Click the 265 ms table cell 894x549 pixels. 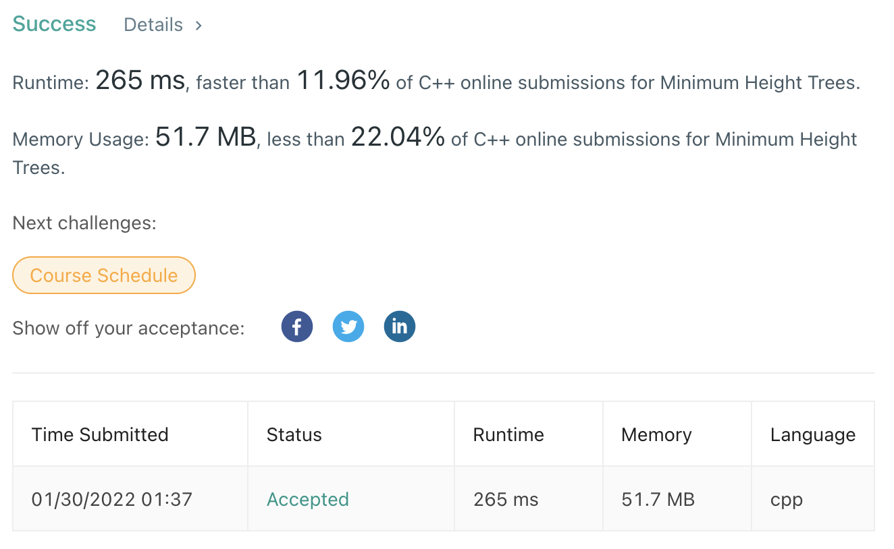[x=506, y=499]
